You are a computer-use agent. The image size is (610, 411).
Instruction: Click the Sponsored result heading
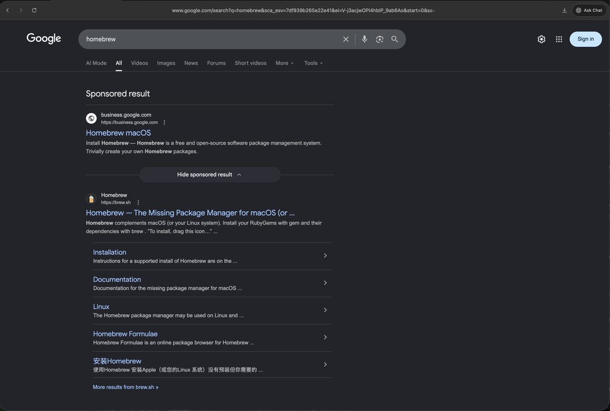pos(118,94)
